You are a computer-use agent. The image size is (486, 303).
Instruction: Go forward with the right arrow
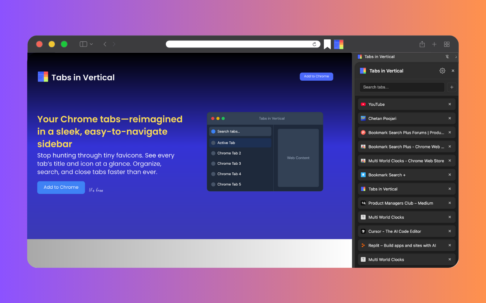[114, 44]
